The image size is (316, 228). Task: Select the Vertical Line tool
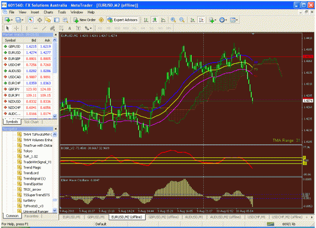[26, 28]
